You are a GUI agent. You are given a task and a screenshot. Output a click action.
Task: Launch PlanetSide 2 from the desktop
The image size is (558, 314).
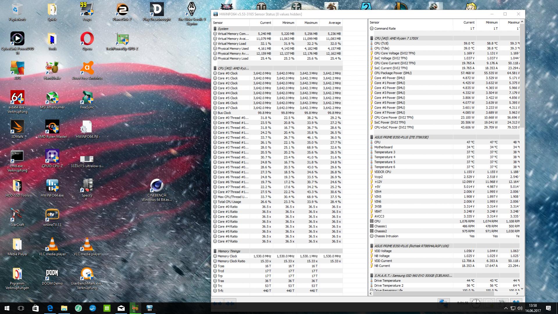click(x=122, y=12)
